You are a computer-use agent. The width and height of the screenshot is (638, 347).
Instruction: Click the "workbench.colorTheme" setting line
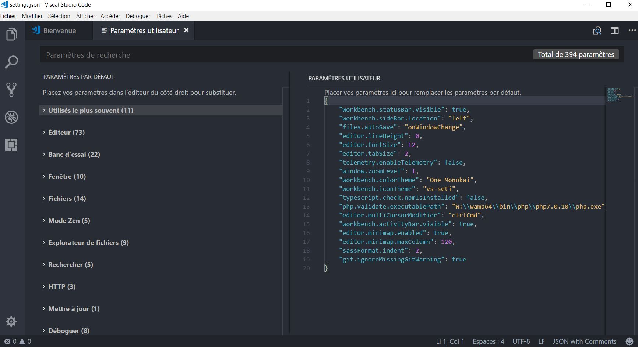click(408, 180)
